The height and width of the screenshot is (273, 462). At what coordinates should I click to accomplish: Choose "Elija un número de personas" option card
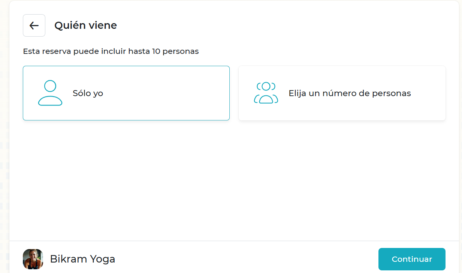(342, 93)
